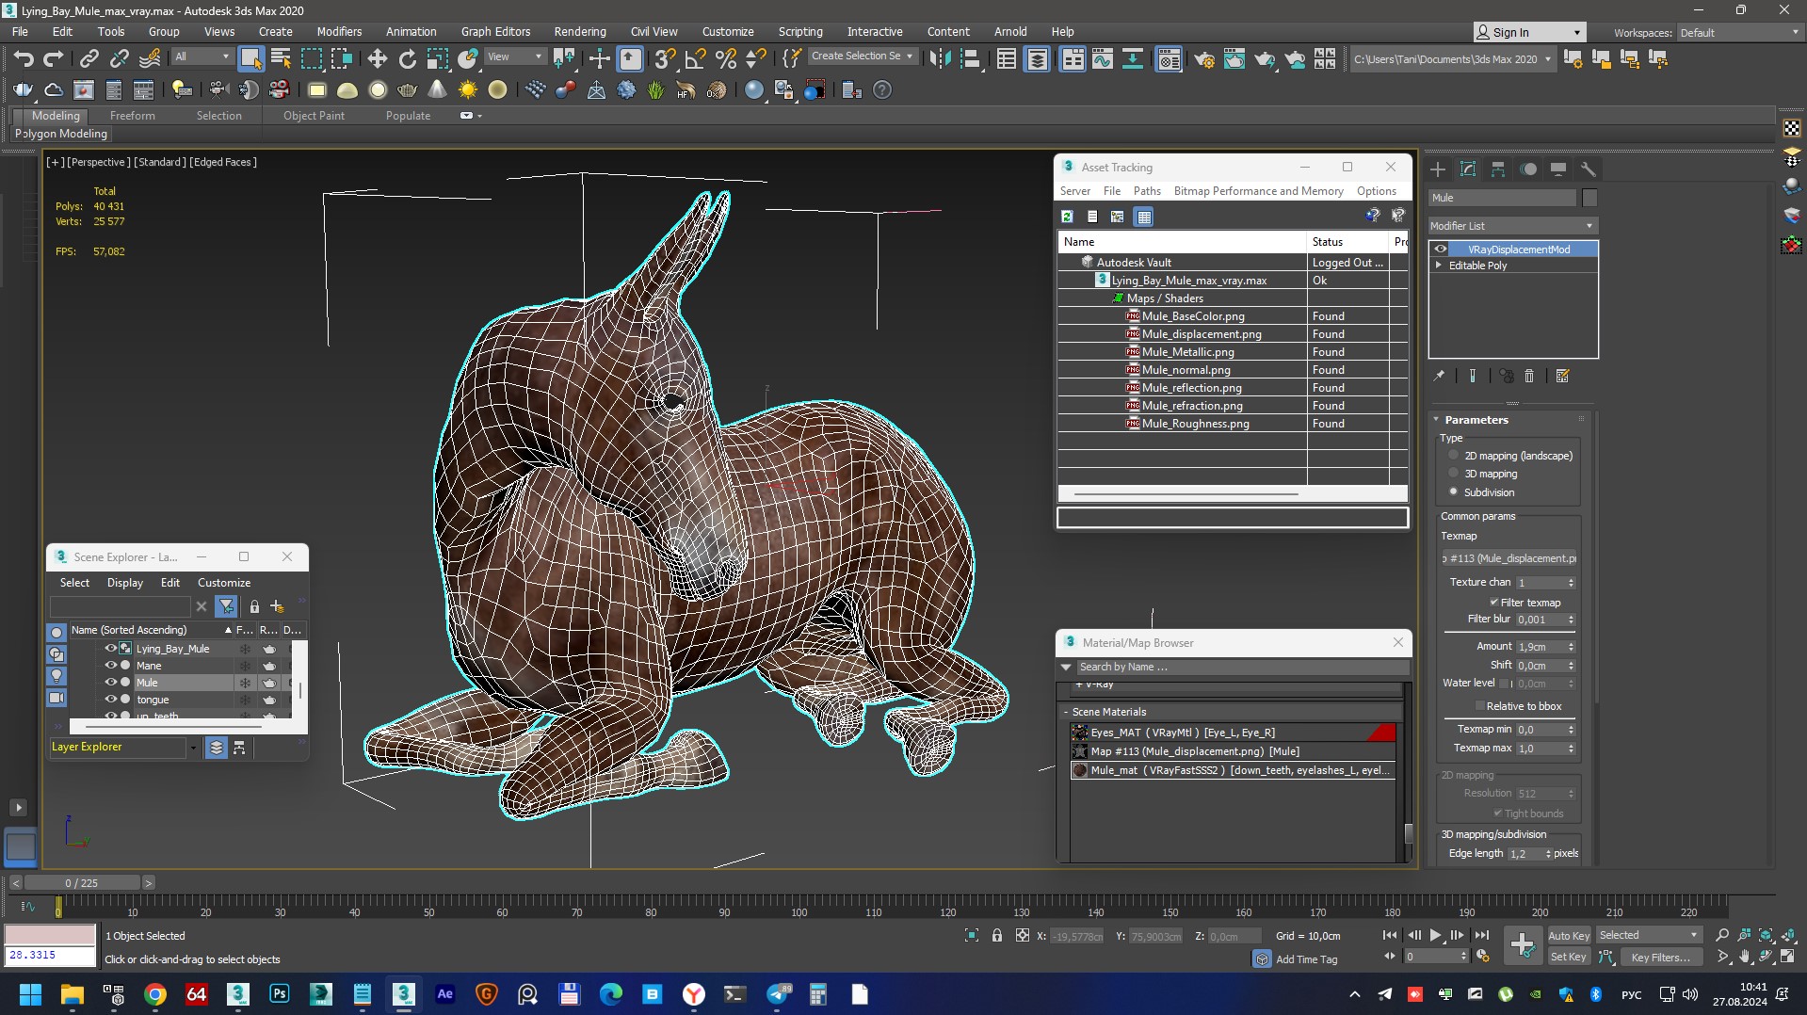The width and height of the screenshot is (1807, 1015).
Task: Click Pin Stack icon below modifier stack
Action: (1439, 376)
